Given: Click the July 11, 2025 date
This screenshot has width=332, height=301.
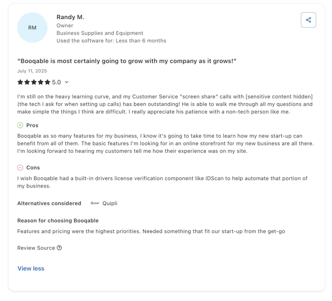Looking at the screenshot, I should pos(32,71).
